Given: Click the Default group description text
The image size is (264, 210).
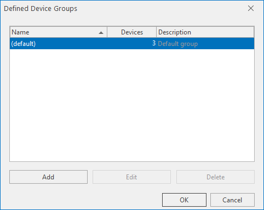Looking at the screenshot, I should click(178, 44).
